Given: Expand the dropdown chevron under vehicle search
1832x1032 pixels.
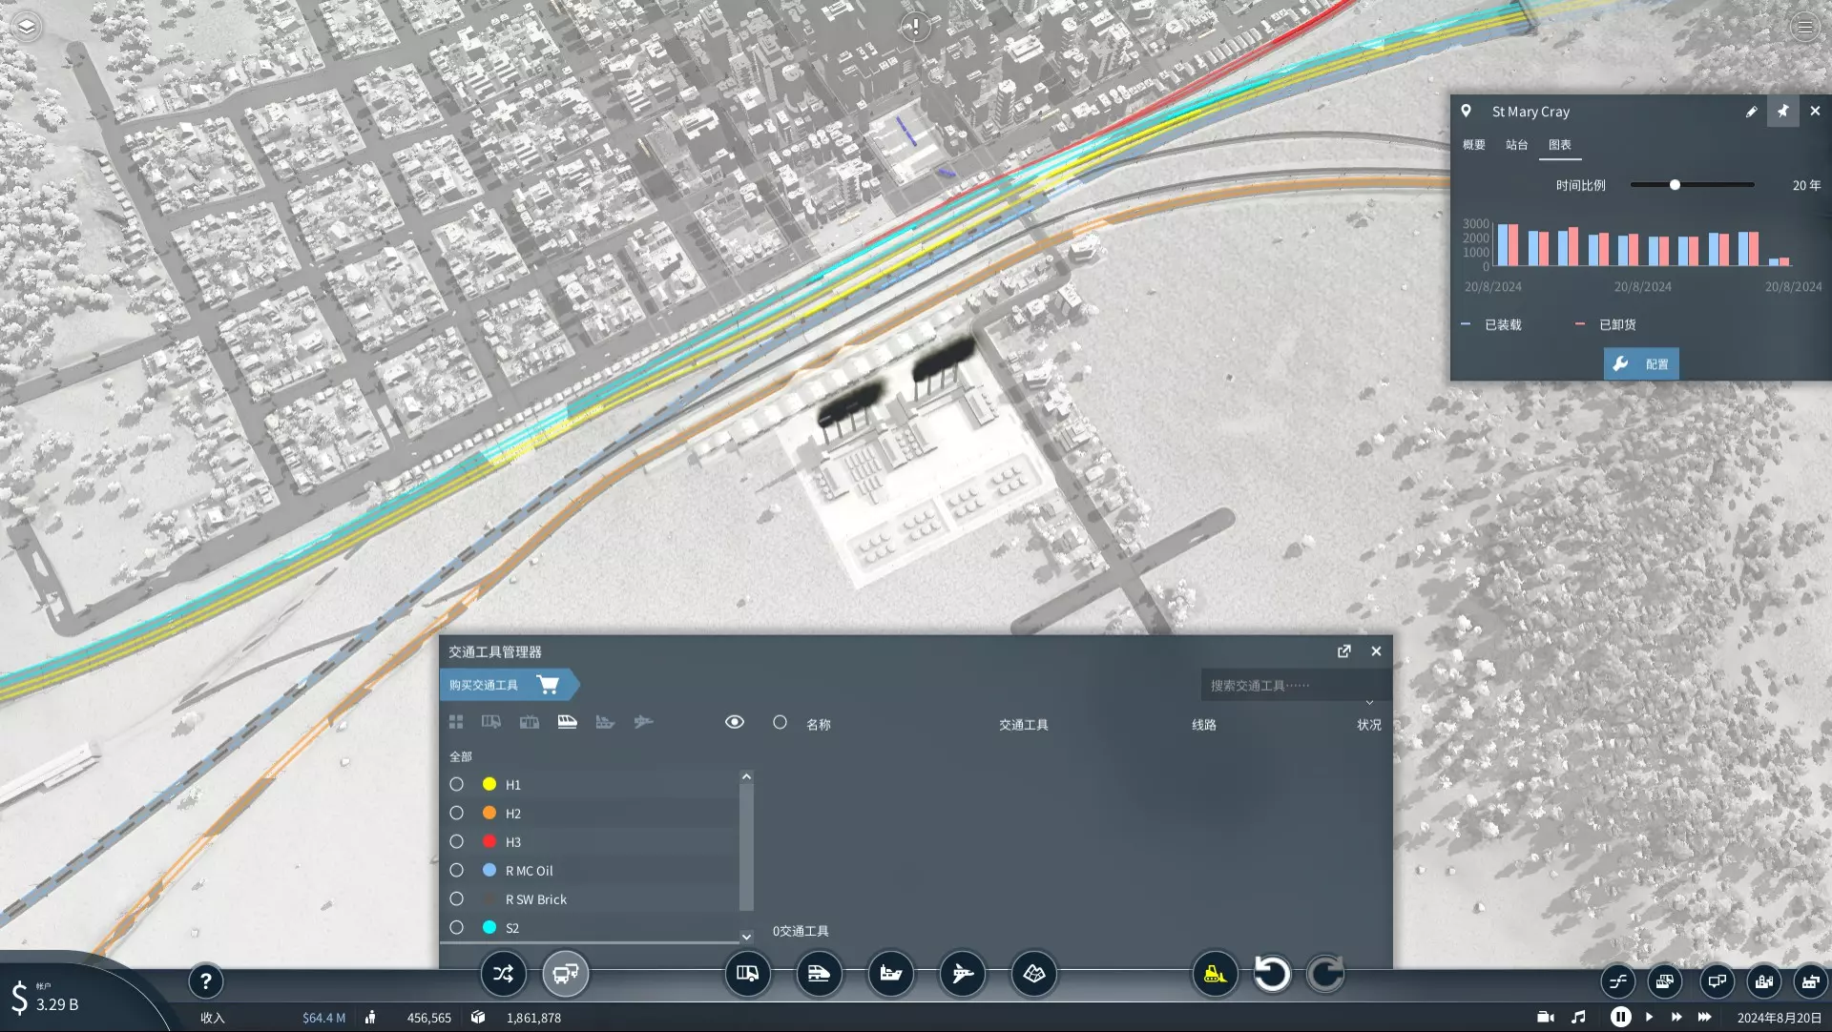Looking at the screenshot, I should coord(1369,703).
